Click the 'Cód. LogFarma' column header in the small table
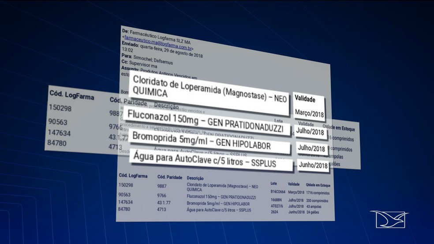Viewport: 434px width, 244px height. click(133, 175)
